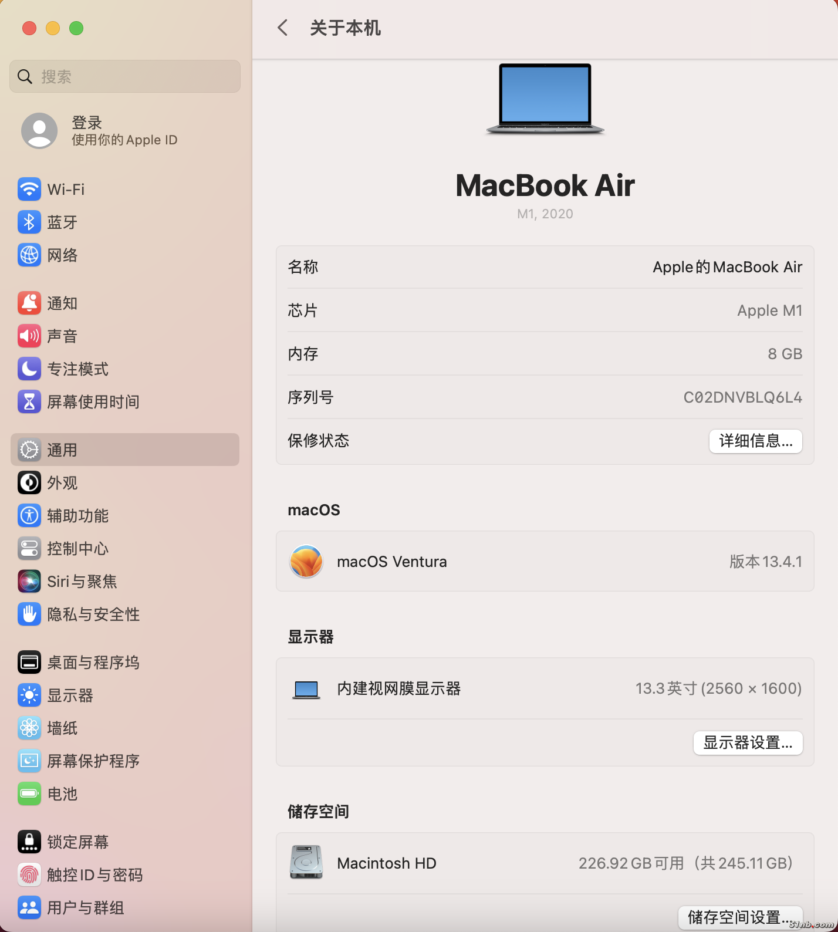
Task: Select Wi-Fi label in sidebar
Action: click(66, 189)
